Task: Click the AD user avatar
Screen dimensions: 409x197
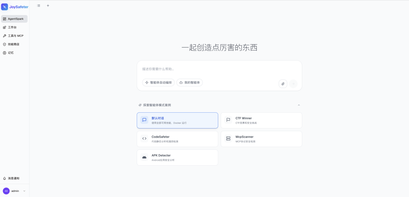Action: [x=6, y=191]
